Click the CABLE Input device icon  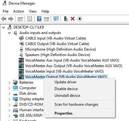(x=22, y=38)
